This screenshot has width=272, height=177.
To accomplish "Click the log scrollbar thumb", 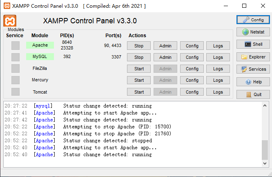I will click(265, 150).
